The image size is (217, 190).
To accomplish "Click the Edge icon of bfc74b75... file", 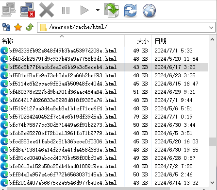I will click(4, 125).
